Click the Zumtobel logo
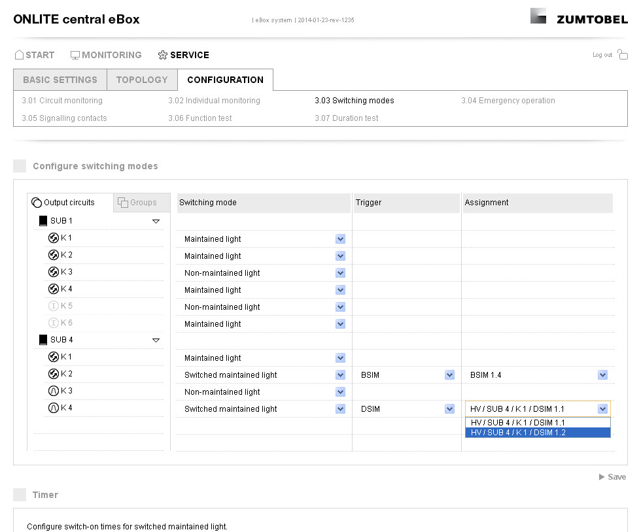Viewport: 641px width, 532px height. pos(579,16)
